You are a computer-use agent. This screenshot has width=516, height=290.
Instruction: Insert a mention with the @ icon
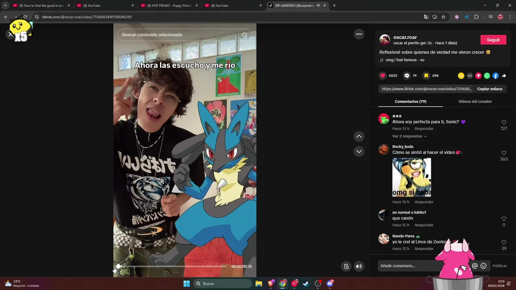[x=475, y=266]
